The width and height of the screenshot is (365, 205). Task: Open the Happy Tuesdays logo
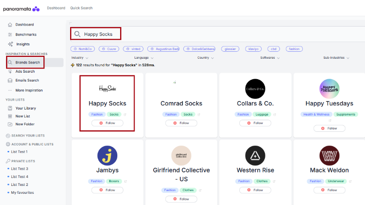(329, 89)
